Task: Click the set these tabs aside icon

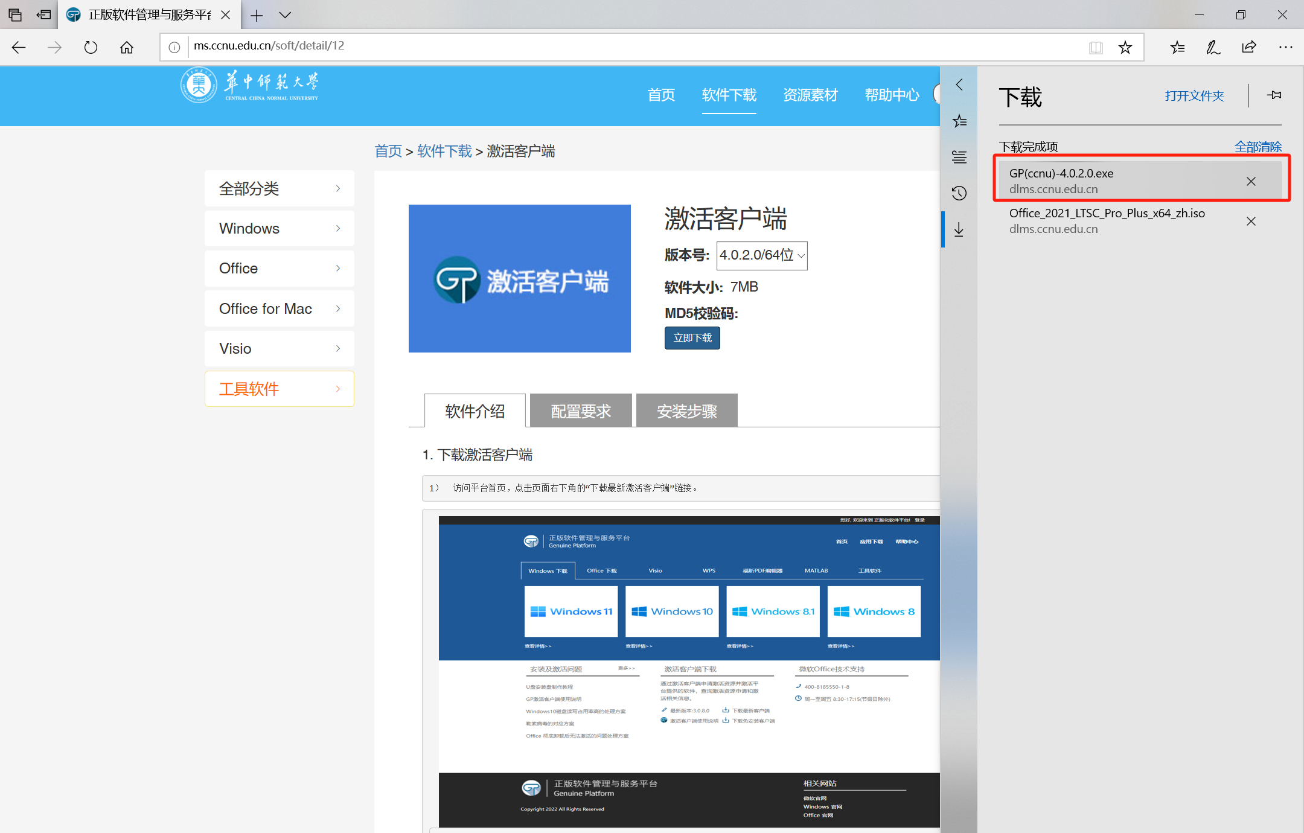Action: tap(43, 14)
